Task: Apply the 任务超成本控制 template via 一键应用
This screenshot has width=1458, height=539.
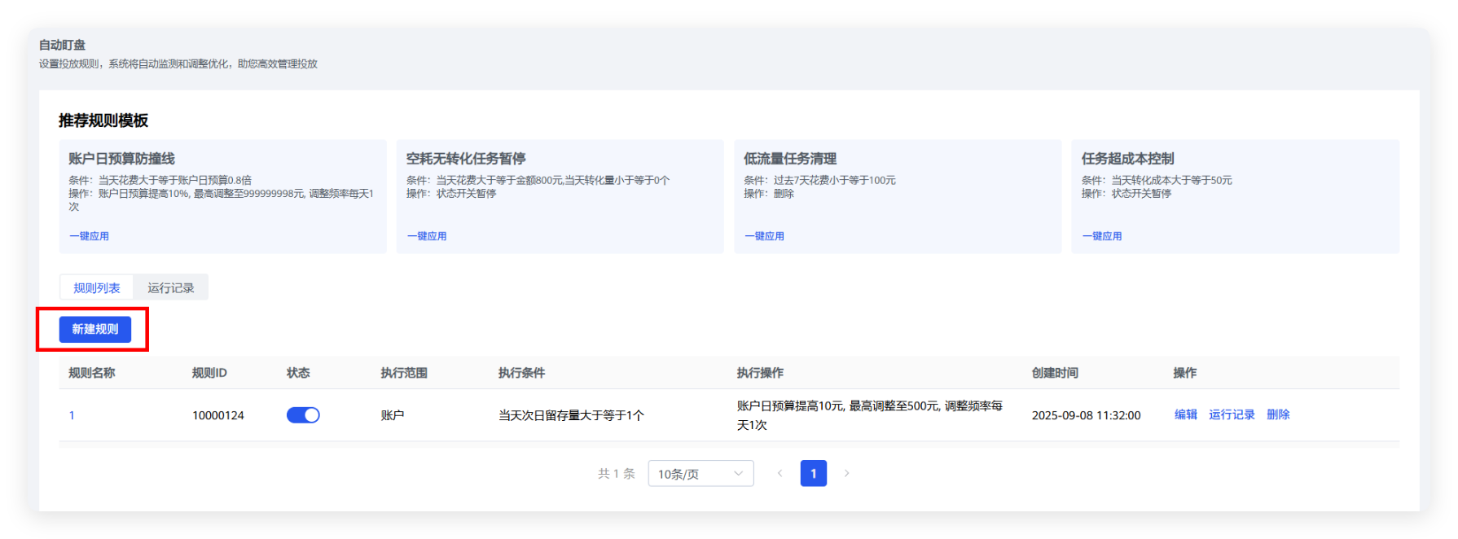Action: [1101, 236]
